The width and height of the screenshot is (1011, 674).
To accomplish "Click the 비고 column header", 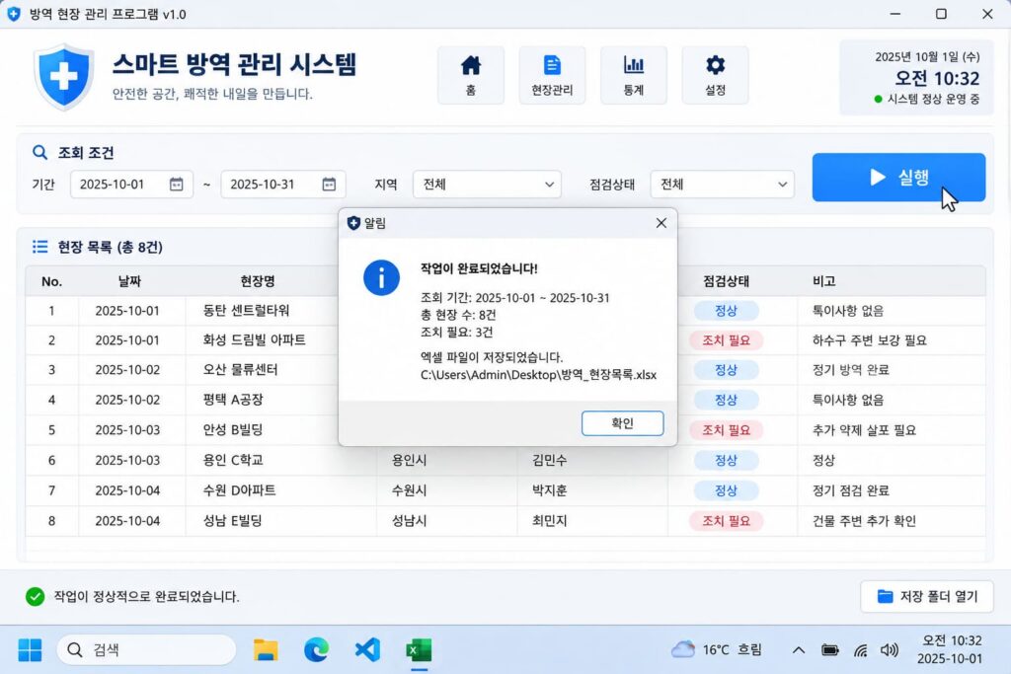I will point(824,281).
